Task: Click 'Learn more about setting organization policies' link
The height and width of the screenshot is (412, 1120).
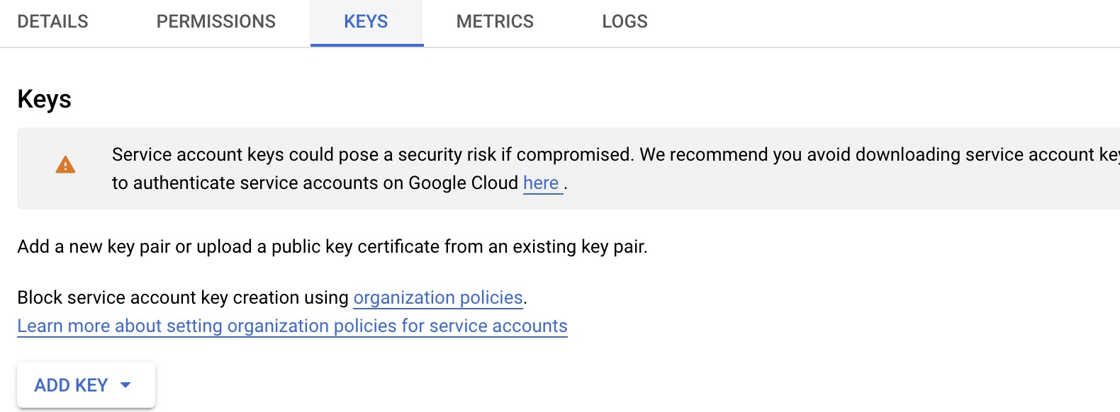Action: (292, 326)
